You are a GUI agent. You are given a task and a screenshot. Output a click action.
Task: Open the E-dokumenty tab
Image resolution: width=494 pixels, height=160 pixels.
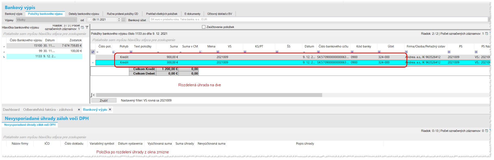192,14
